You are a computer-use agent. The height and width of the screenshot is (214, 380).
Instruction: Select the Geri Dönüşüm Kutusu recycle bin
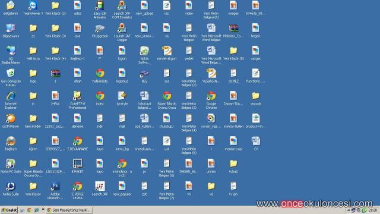click(11, 77)
